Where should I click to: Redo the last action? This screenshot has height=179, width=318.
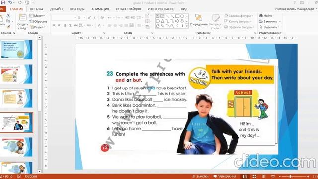coord(20,2)
